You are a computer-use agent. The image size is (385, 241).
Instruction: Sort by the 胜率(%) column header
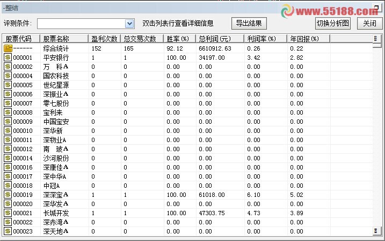click(x=180, y=39)
